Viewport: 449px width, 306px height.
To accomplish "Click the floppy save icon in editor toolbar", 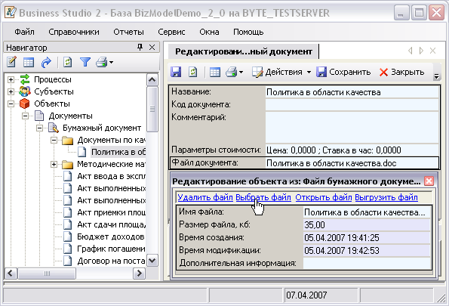I will tap(176, 72).
